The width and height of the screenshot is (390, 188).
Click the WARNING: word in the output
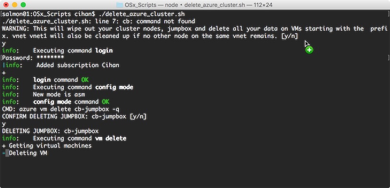coord(16,29)
